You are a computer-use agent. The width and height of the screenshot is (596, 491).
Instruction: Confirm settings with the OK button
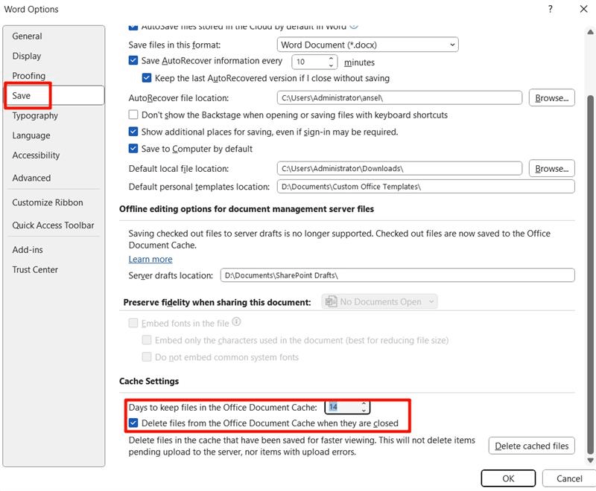click(x=508, y=478)
